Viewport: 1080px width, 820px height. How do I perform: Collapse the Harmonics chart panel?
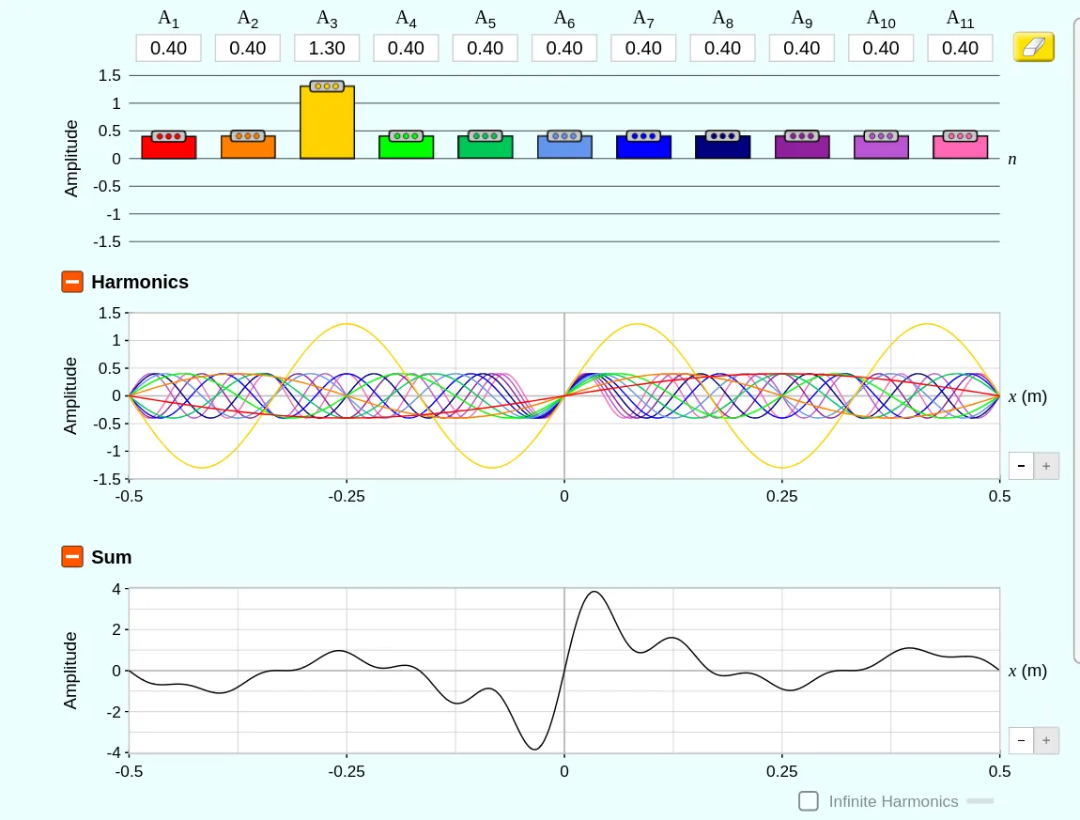click(72, 282)
